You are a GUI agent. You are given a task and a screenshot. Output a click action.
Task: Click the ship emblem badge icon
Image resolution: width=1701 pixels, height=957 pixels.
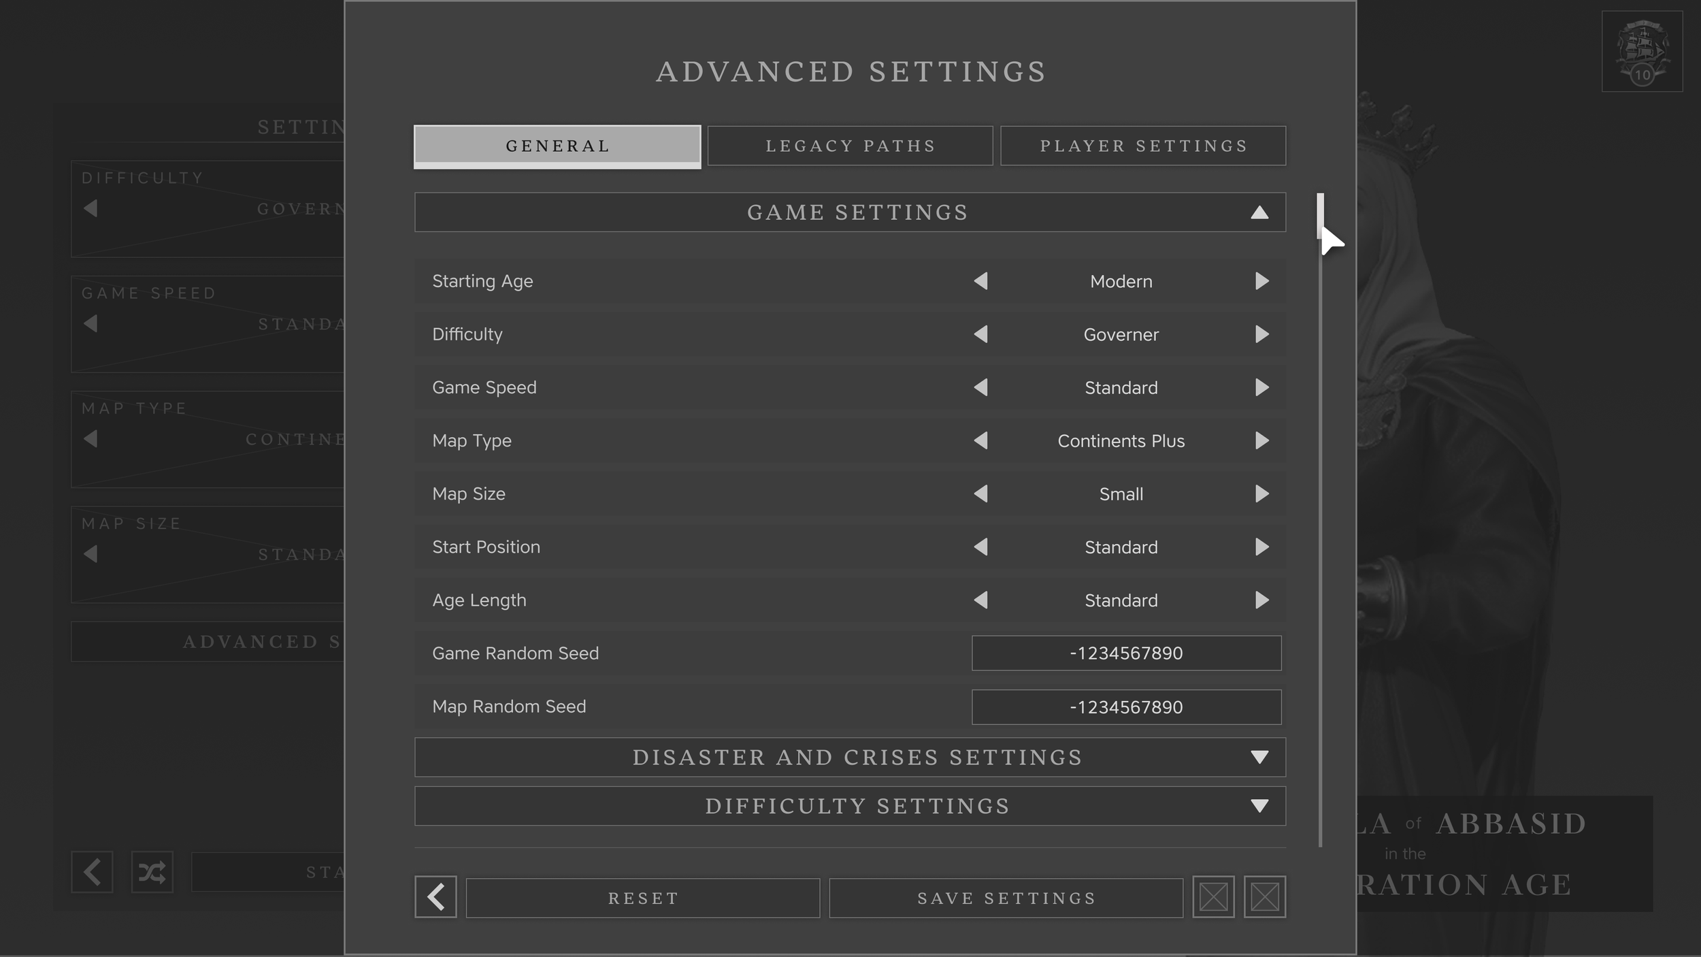(1642, 51)
